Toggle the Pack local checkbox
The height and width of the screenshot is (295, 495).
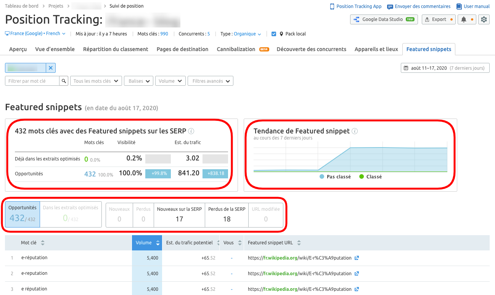[274, 34]
